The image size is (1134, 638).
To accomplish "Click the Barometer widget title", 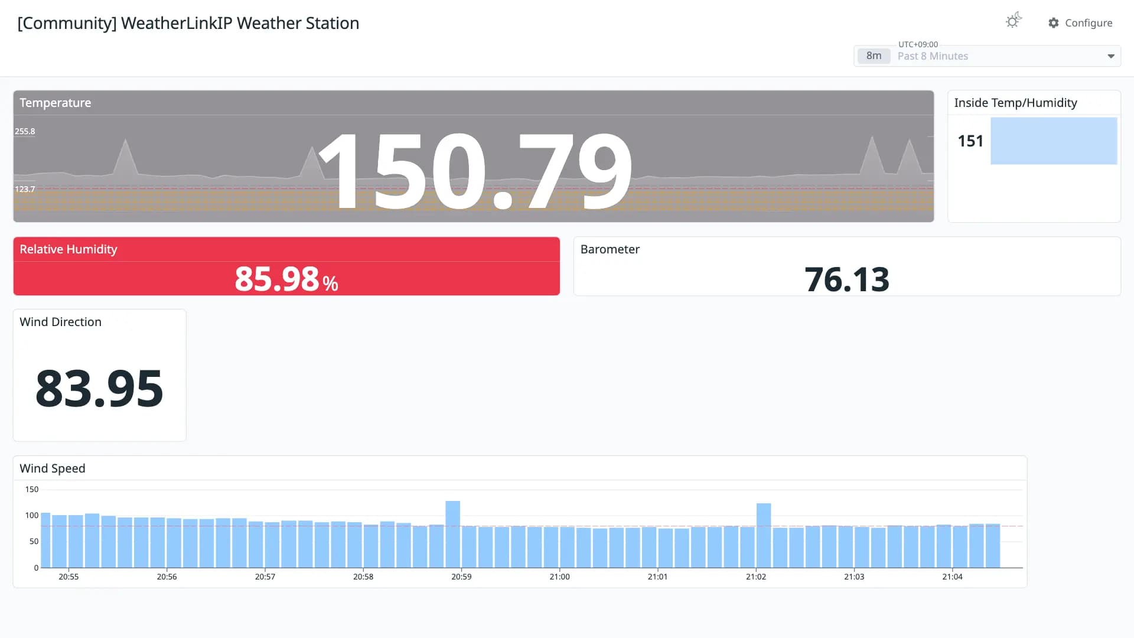I will click(x=610, y=249).
